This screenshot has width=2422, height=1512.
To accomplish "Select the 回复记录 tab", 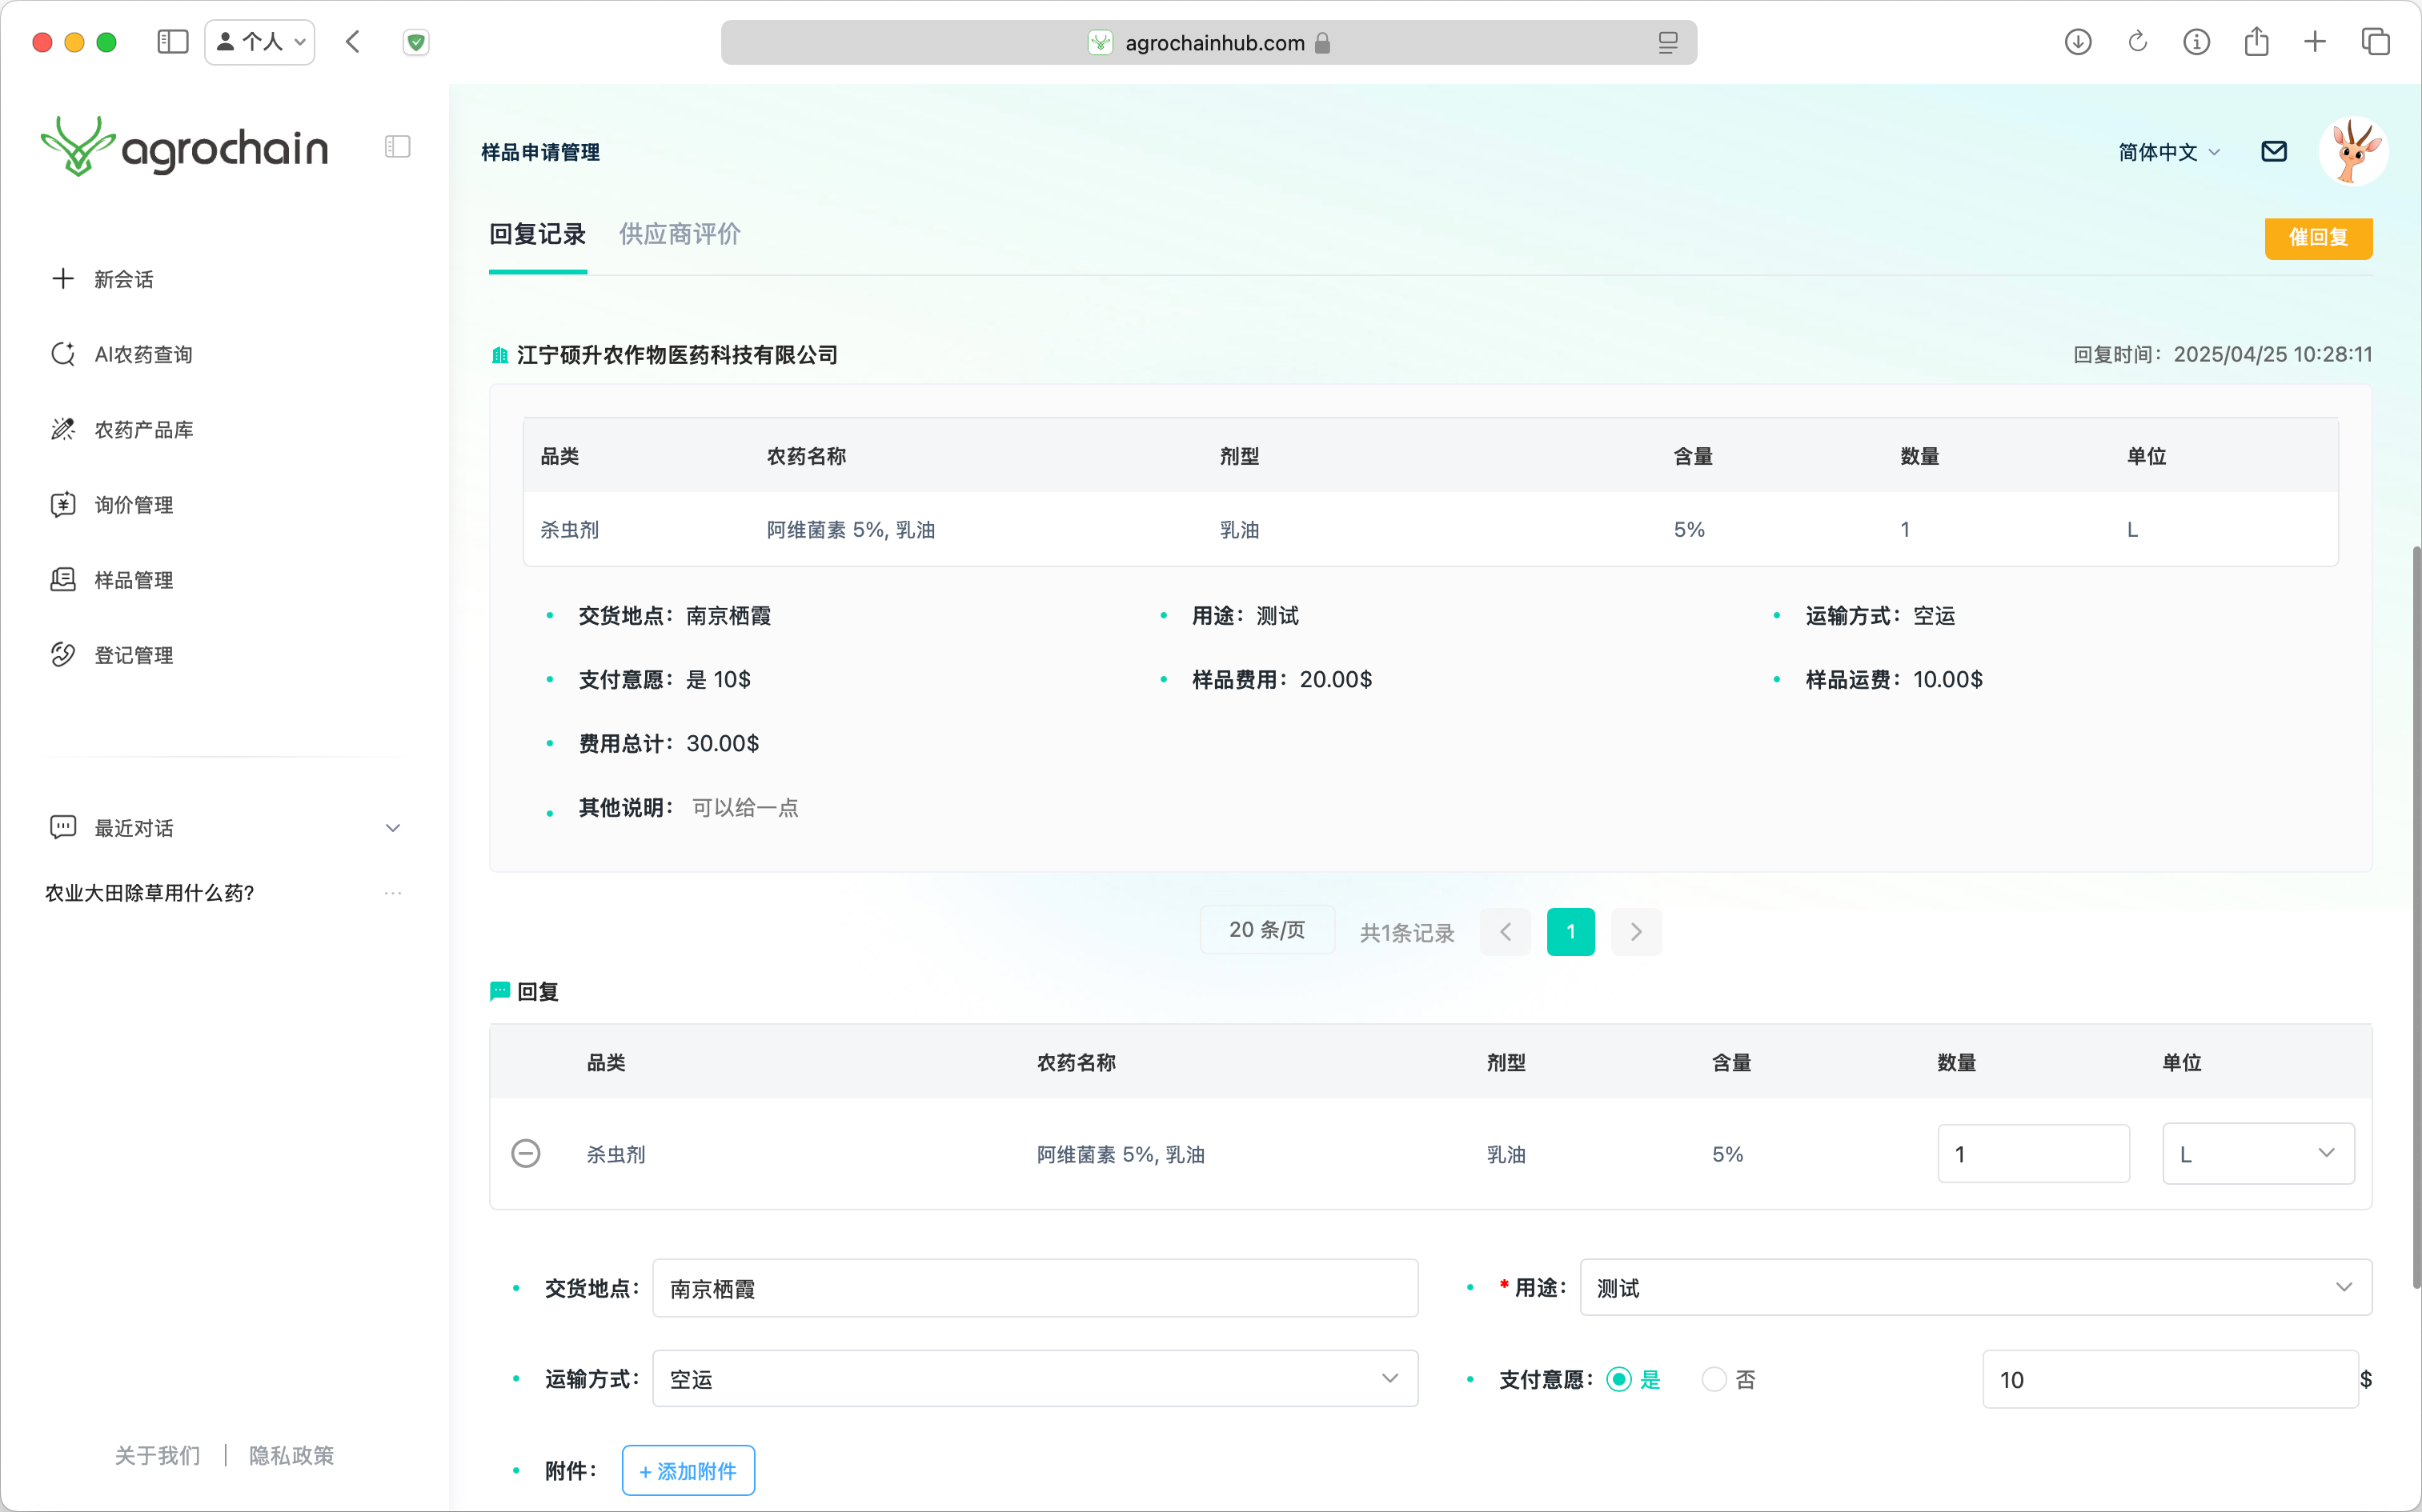I will [x=537, y=234].
